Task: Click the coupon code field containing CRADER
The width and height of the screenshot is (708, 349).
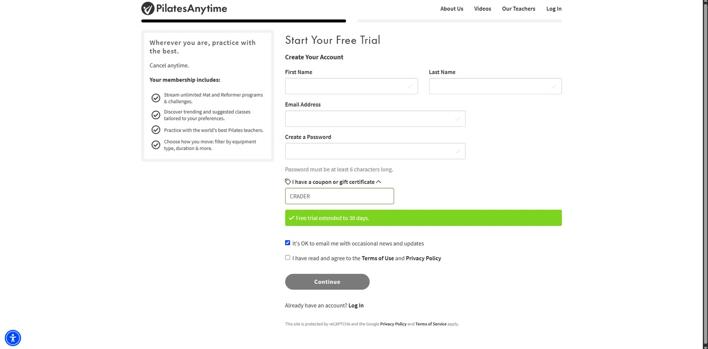Action: [x=339, y=196]
